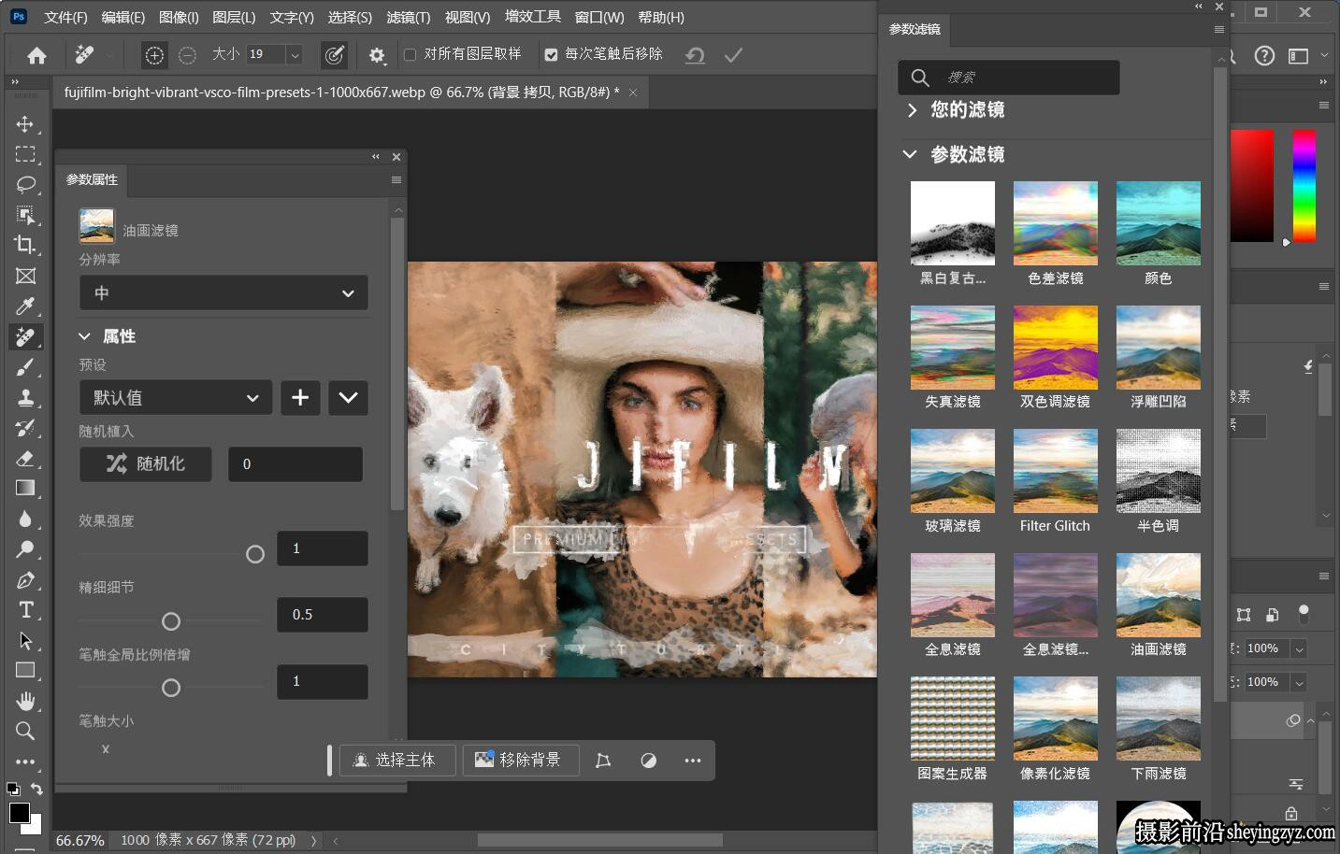
Task: Select the Clone Stamp tool
Action: (25, 397)
